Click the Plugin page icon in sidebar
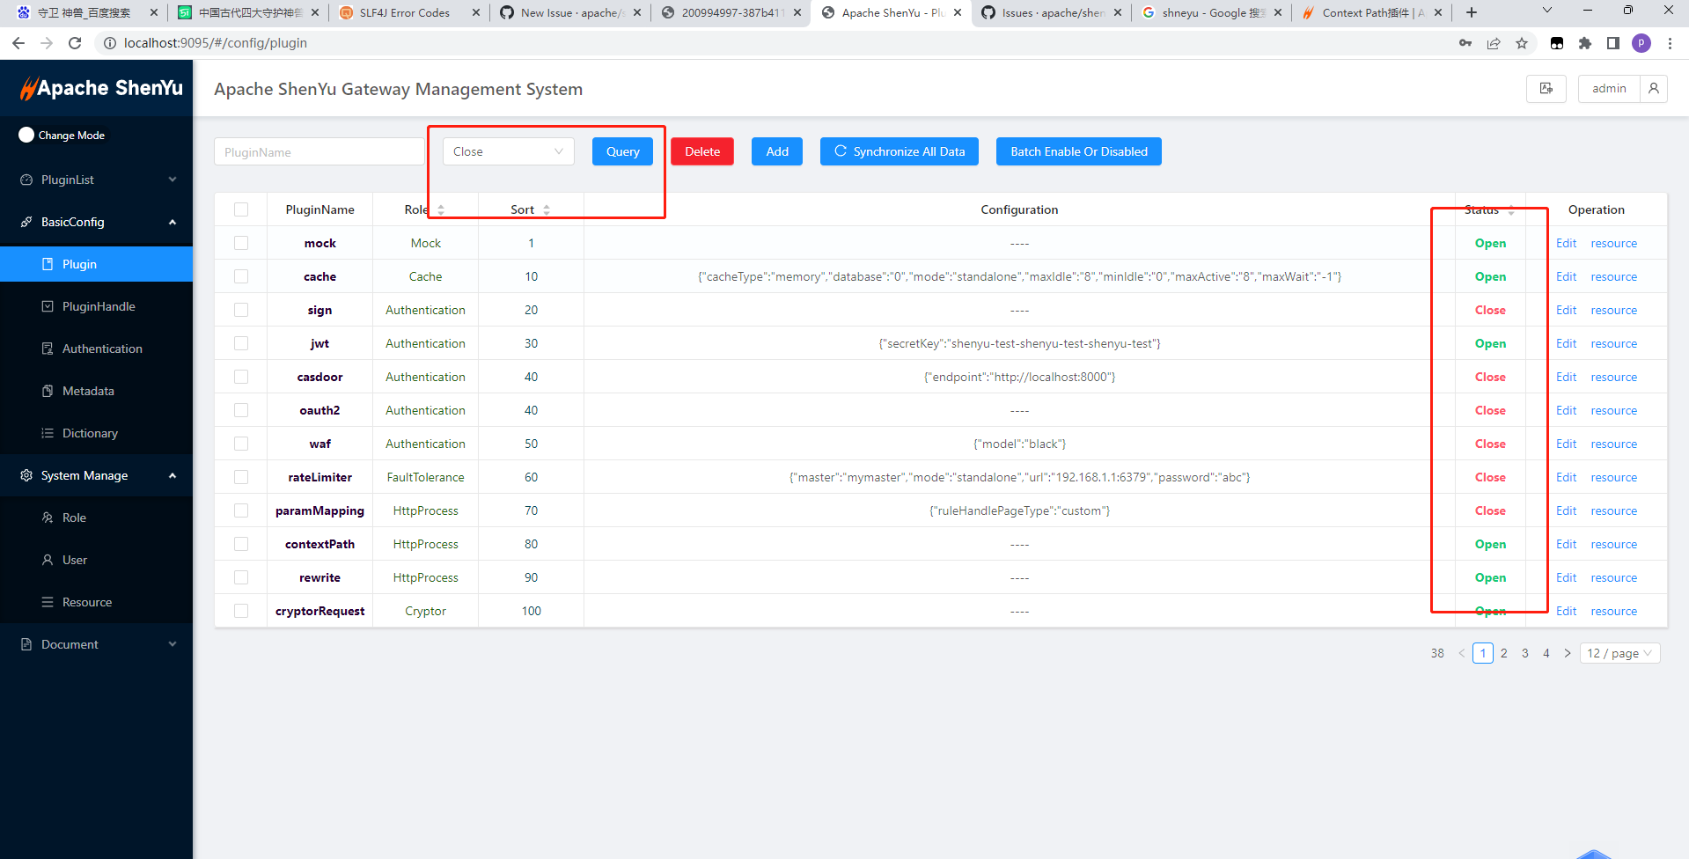Screen dimensions: 1689x859 coord(48,264)
